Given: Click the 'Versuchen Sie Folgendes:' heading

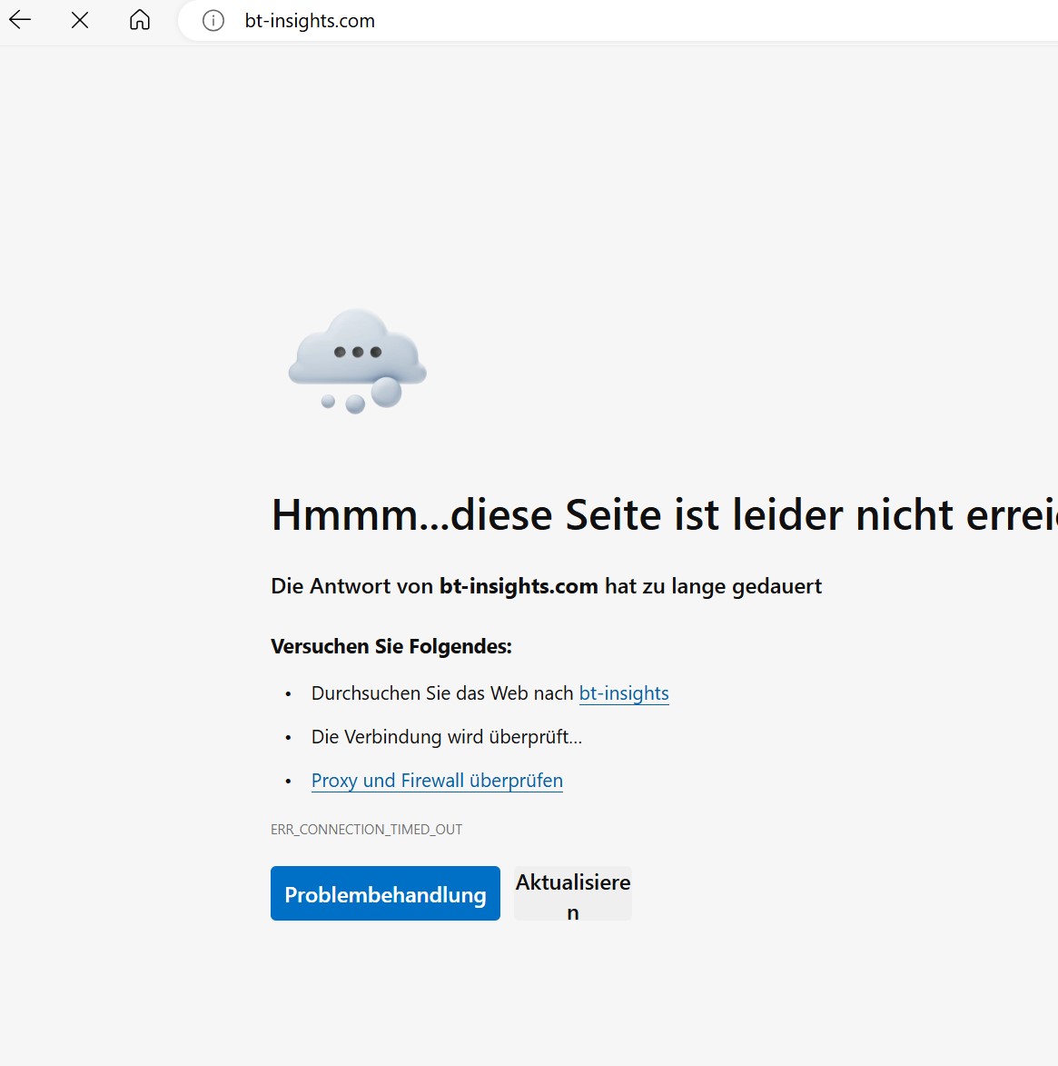Looking at the screenshot, I should 391,646.
